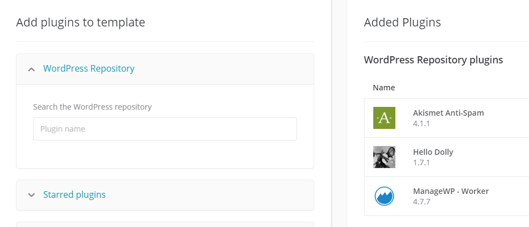This screenshot has height=227, width=529.
Task: Select the Akismet Anti-Spam plugin name
Action: pos(448,113)
